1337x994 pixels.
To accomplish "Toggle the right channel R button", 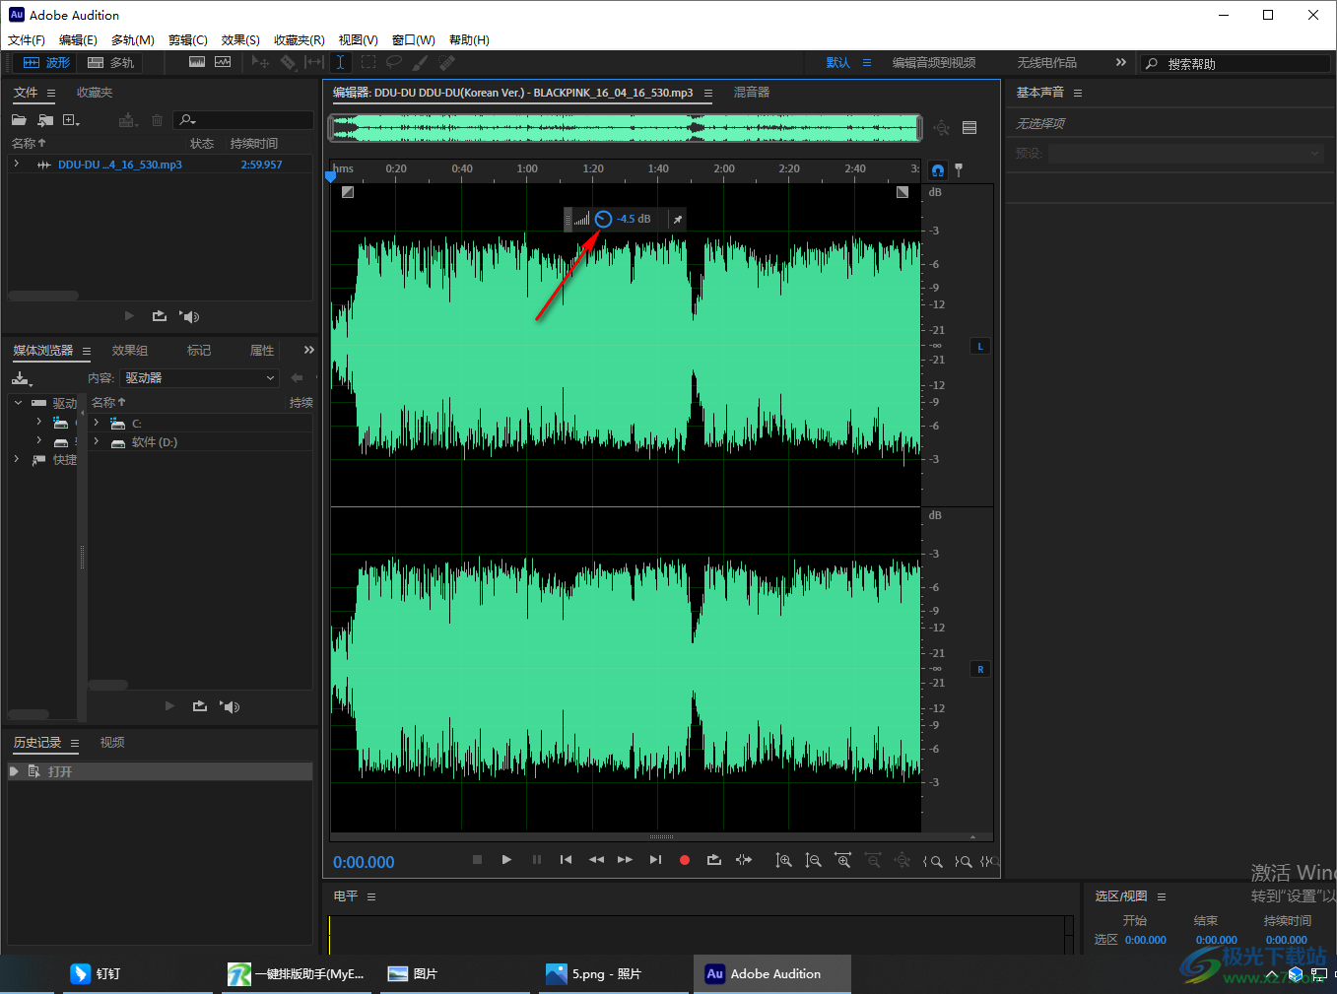I will click(x=980, y=669).
